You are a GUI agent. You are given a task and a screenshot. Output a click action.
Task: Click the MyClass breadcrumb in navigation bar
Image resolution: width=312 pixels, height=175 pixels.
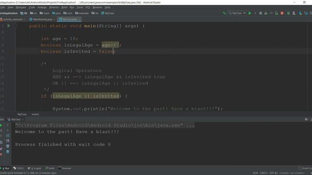point(108,13)
